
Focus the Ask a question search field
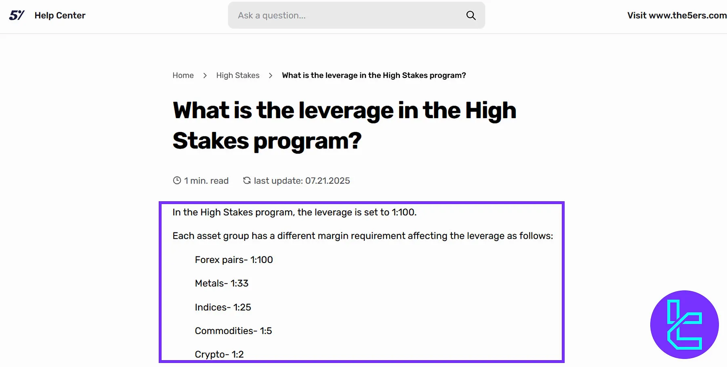(x=347, y=15)
